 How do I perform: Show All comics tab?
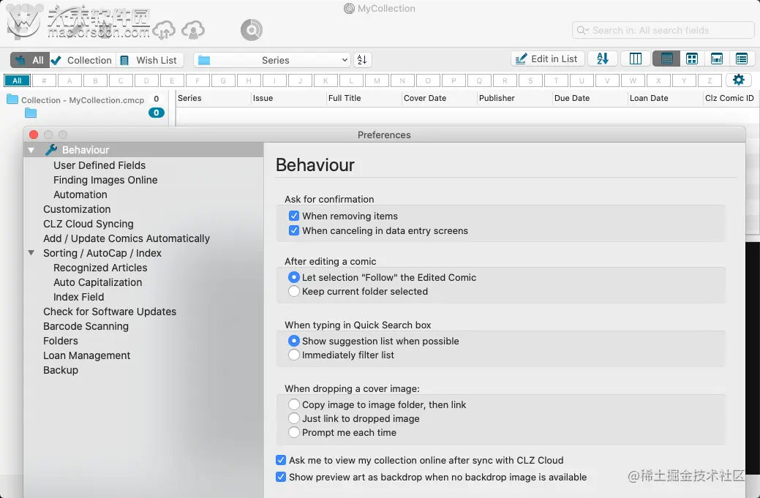point(30,60)
